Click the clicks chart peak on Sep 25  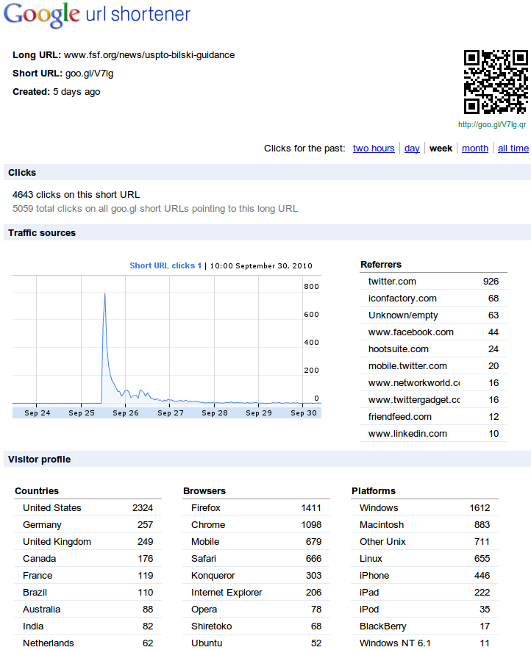pos(105,294)
